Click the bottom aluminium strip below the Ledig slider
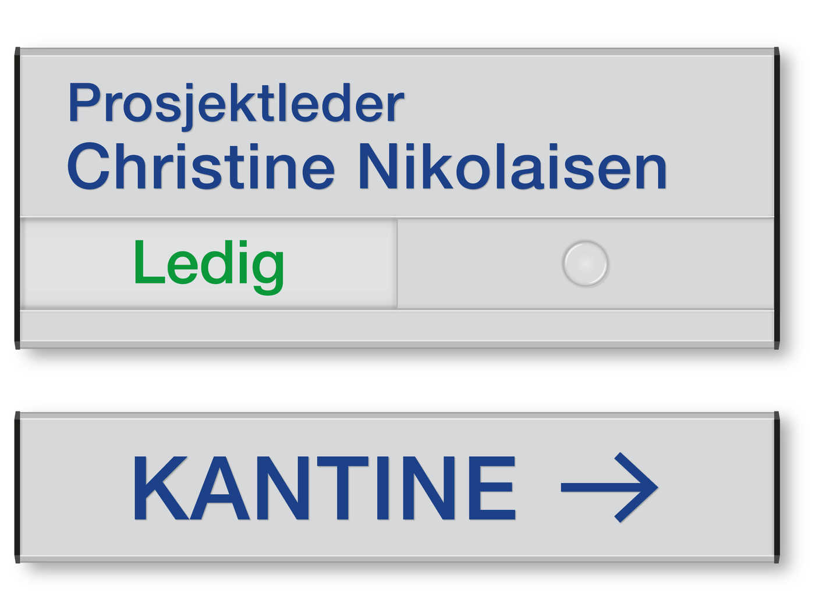The height and width of the screenshot is (611, 815). (x=397, y=325)
